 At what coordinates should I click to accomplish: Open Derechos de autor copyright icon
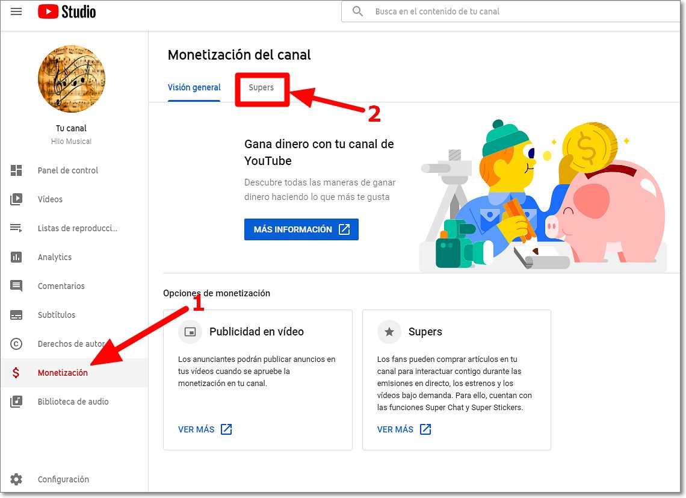(x=16, y=344)
